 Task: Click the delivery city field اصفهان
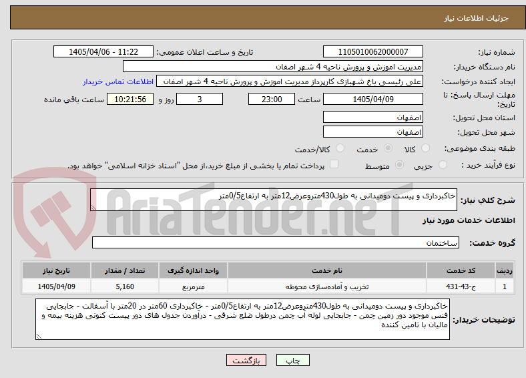coord(373,132)
